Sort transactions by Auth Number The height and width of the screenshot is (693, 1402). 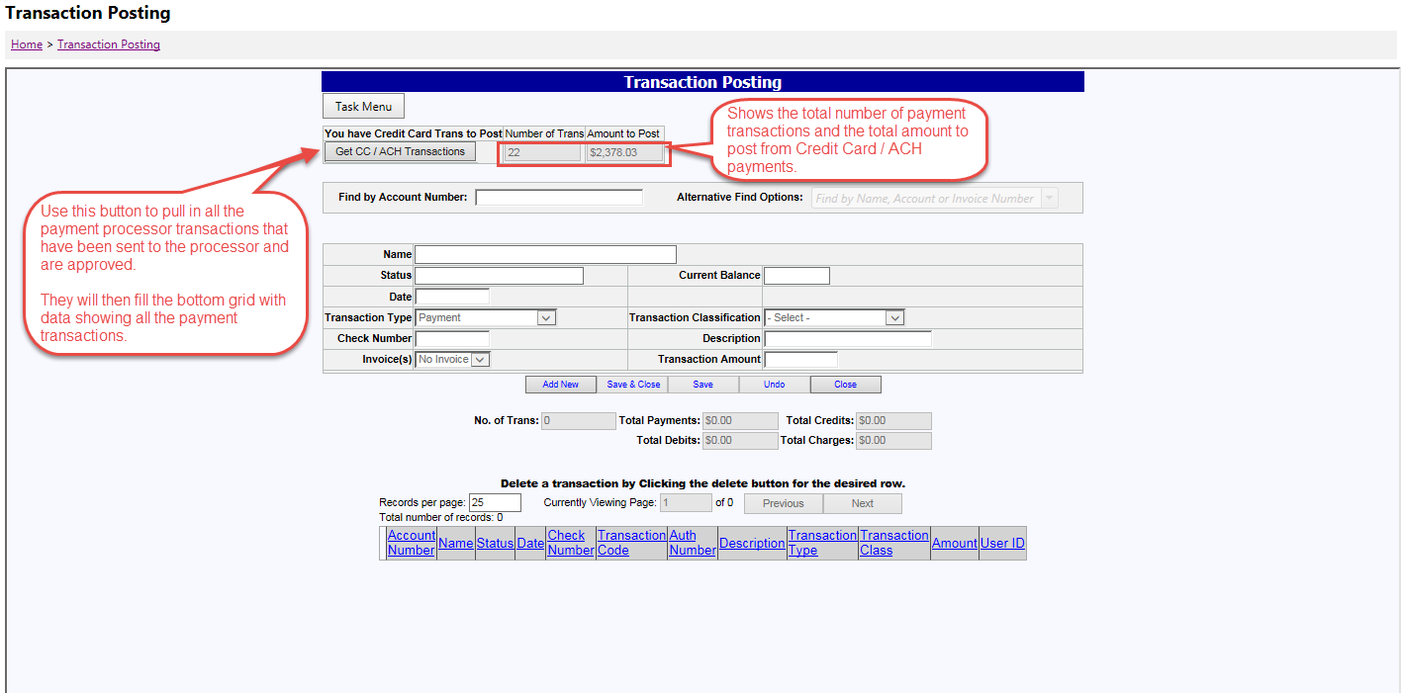[x=691, y=542]
